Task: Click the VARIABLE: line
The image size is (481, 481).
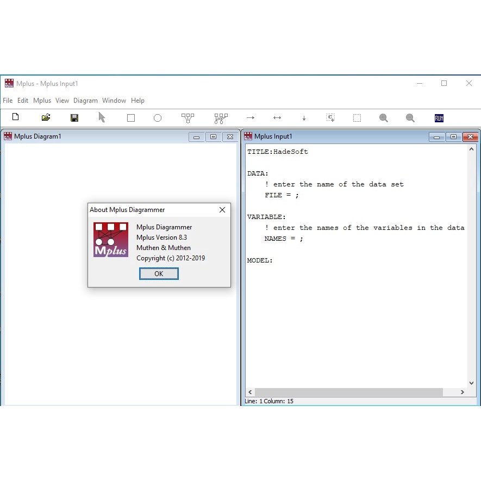Action: [266, 217]
